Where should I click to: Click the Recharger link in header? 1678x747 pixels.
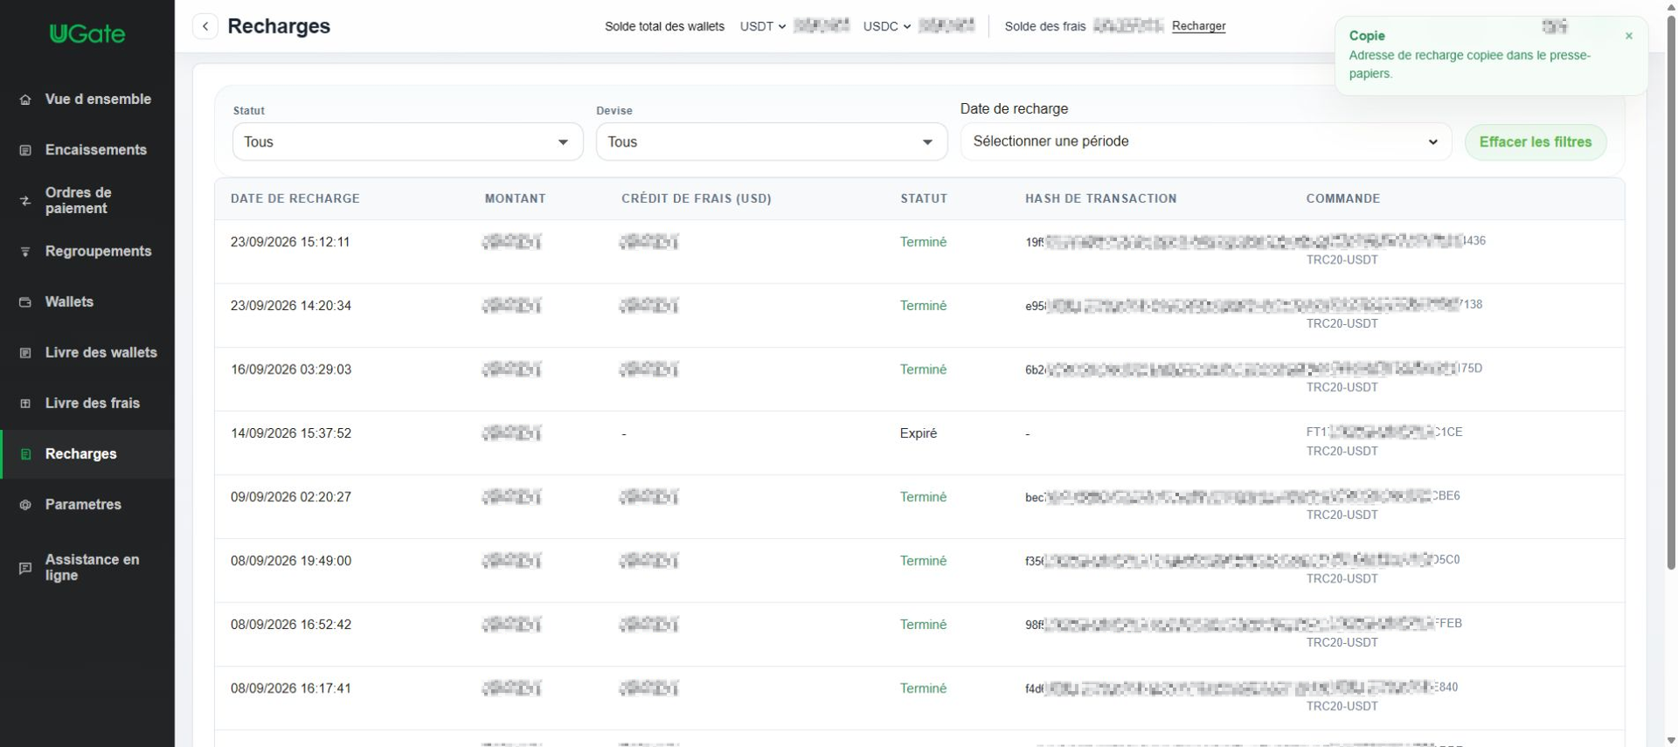tap(1198, 26)
